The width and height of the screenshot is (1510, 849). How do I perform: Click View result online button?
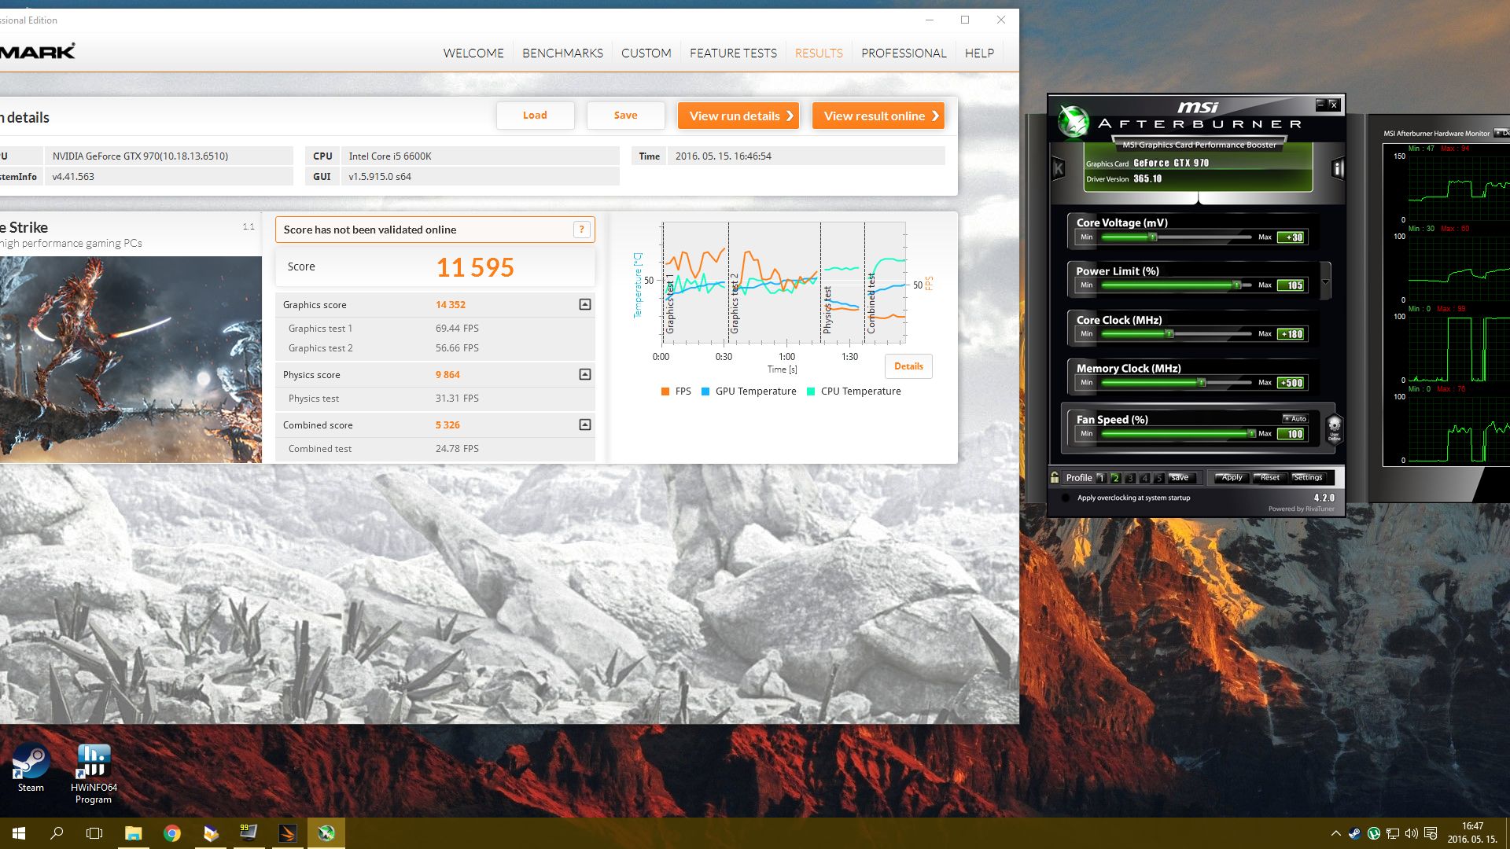tap(878, 116)
